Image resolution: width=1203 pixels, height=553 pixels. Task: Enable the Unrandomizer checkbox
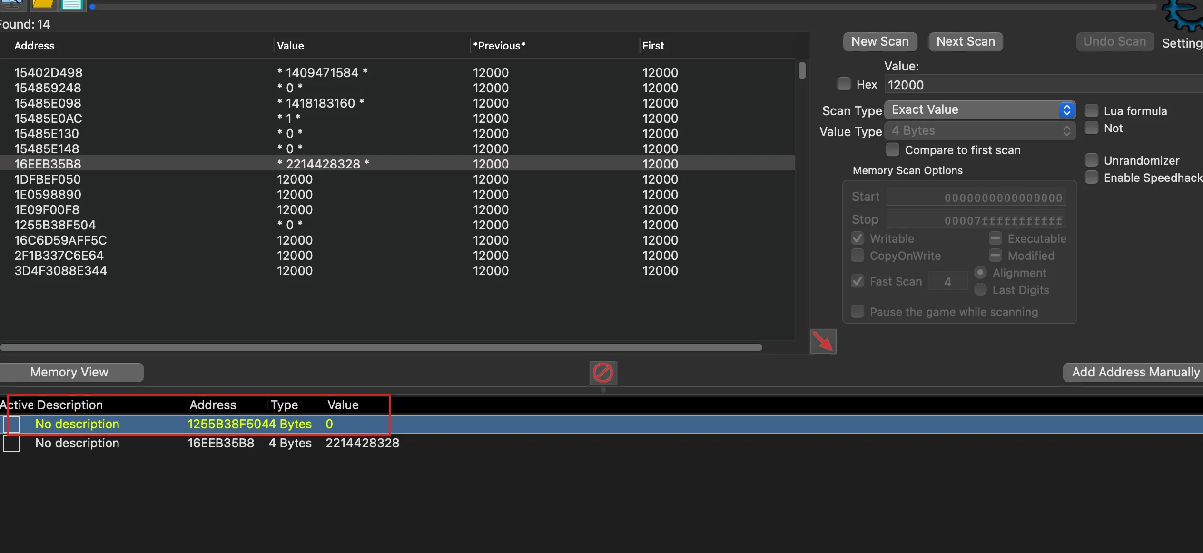[x=1092, y=160]
